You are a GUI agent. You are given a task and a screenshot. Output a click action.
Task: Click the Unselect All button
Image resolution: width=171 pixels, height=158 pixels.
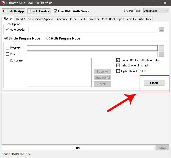click(102, 78)
